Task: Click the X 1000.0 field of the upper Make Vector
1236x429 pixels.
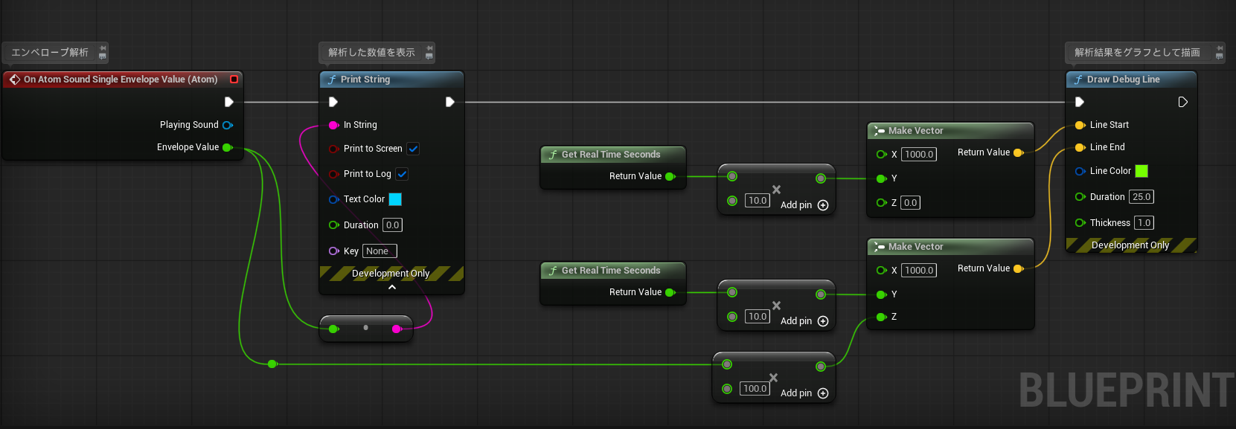Action: [x=919, y=155]
